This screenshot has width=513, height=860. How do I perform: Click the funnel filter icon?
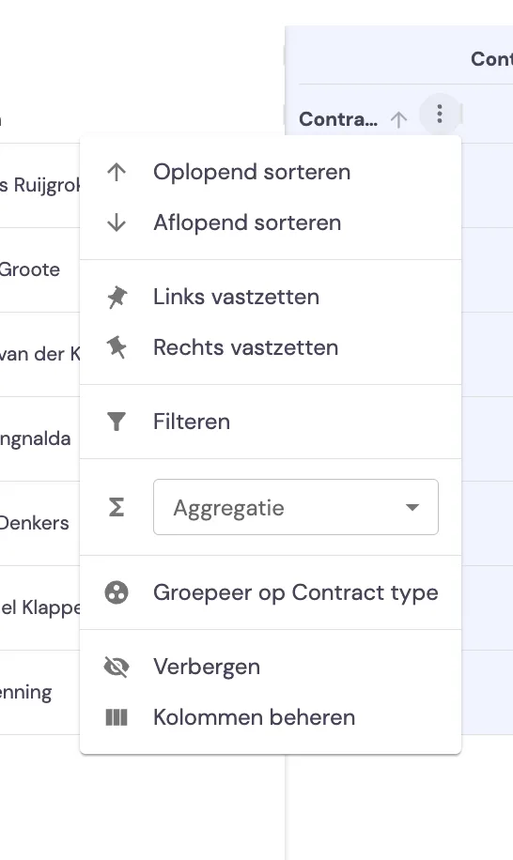click(117, 422)
